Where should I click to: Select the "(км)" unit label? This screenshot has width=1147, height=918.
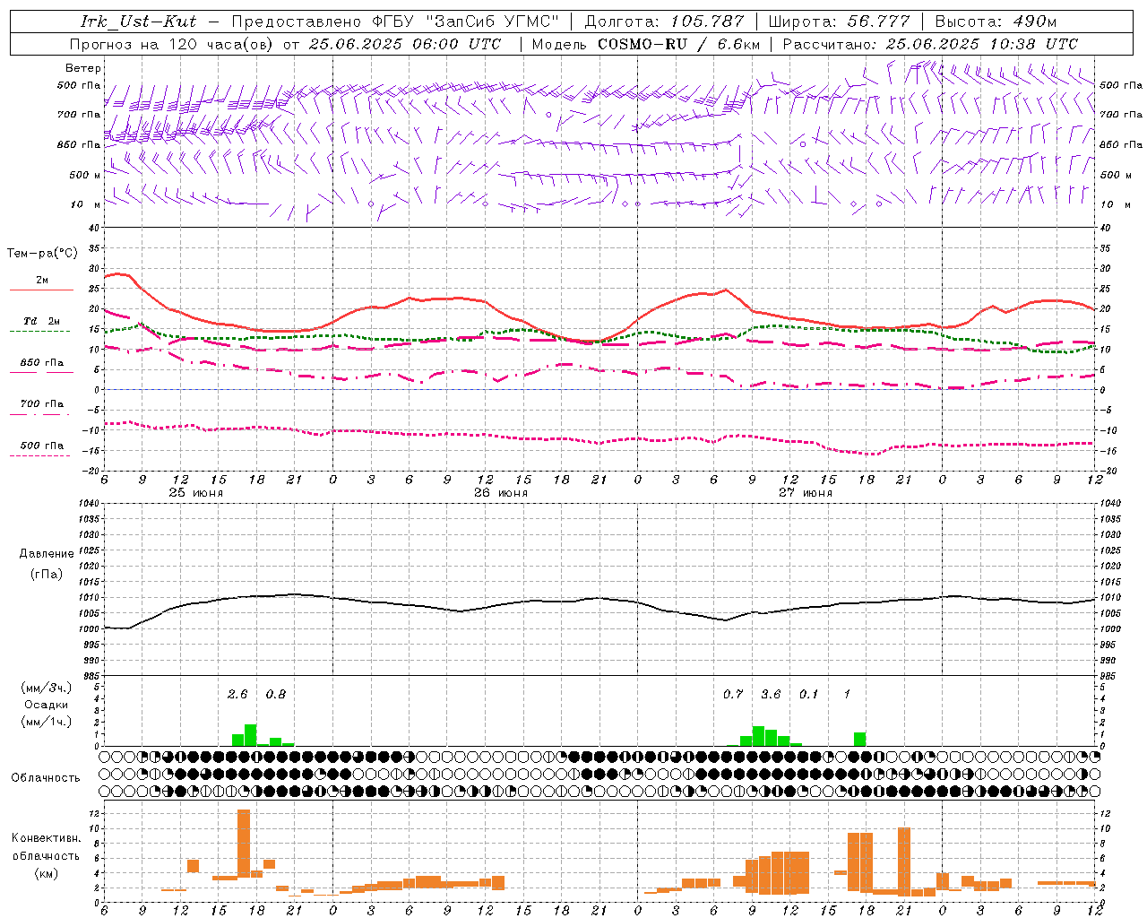[x=46, y=873]
